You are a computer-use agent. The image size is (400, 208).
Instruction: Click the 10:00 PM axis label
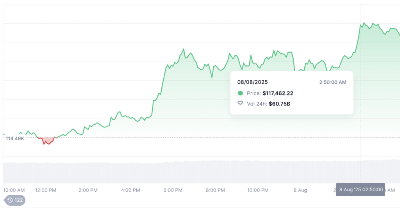pyautogui.click(x=258, y=190)
